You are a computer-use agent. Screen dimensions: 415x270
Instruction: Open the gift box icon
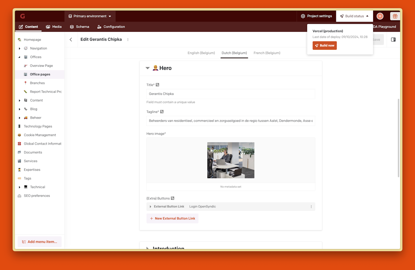pos(395,16)
